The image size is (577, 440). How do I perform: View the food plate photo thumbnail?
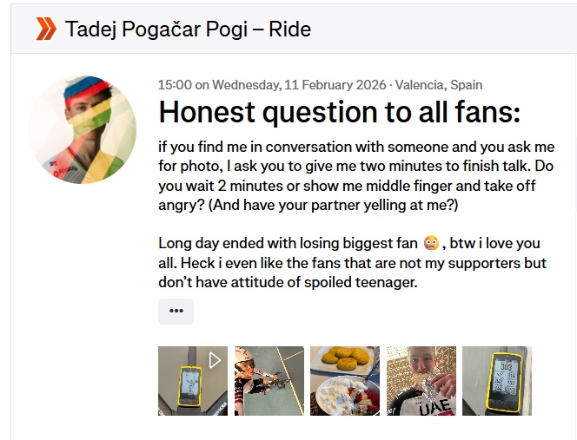pyautogui.click(x=345, y=381)
